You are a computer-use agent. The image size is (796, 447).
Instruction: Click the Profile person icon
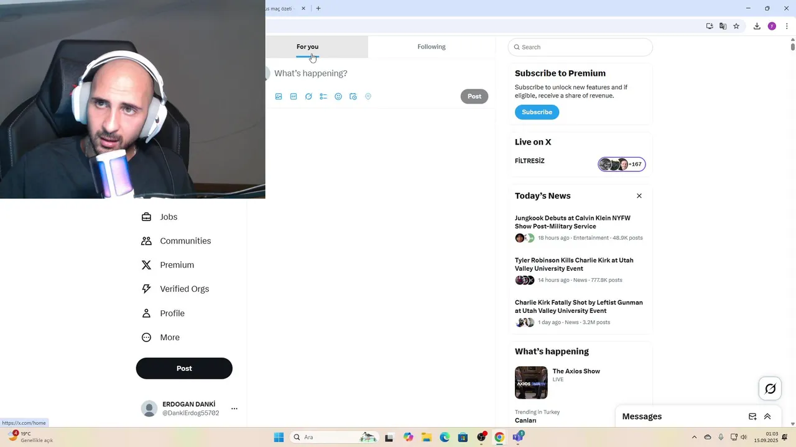point(146,314)
